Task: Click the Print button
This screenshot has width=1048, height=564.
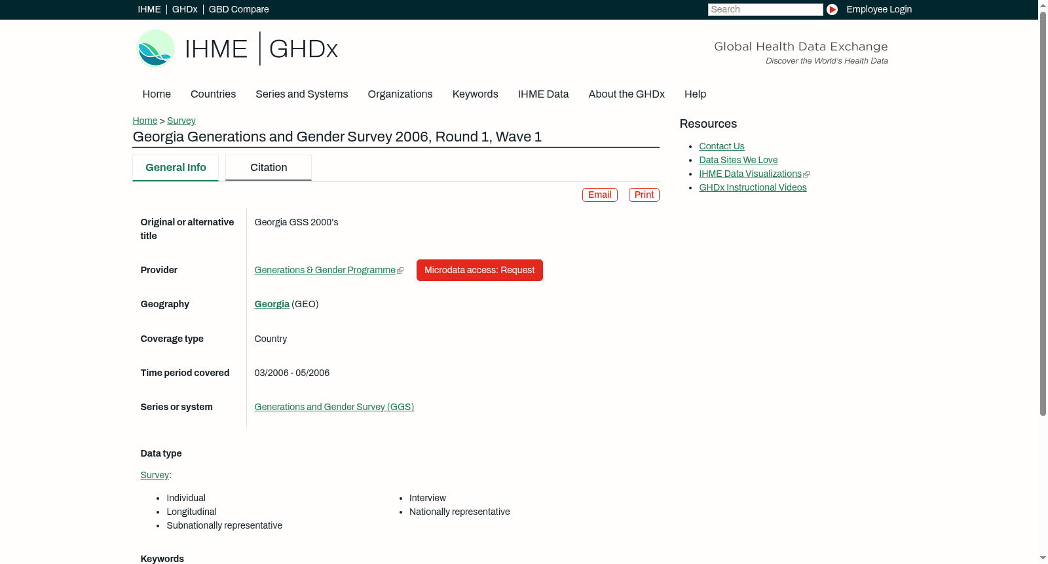Action: tap(644, 195)
